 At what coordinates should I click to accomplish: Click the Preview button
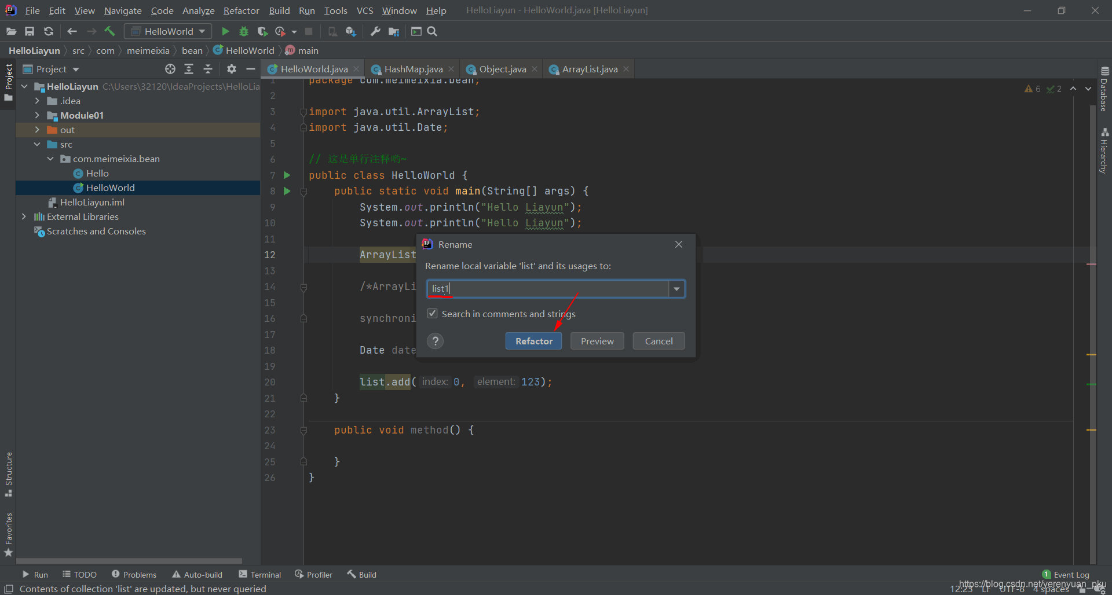pyautogui.click(x=597, y=341)
